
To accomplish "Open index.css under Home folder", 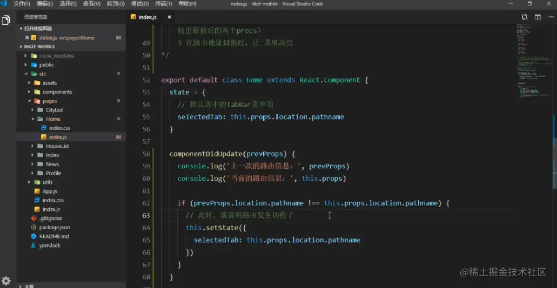I will pos(71,128).
